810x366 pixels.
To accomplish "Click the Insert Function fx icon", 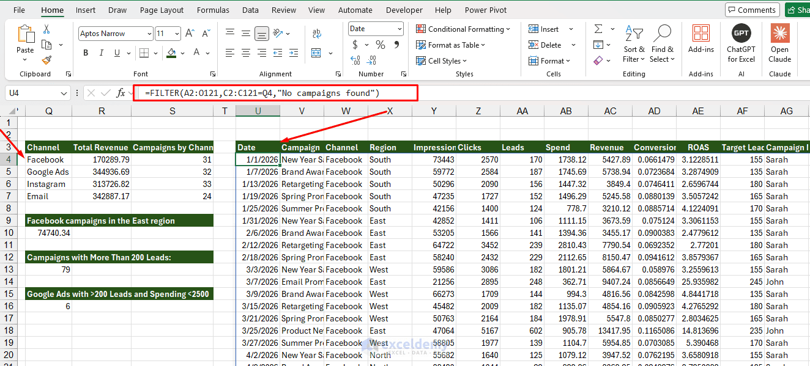I will [x=121, y=93].
